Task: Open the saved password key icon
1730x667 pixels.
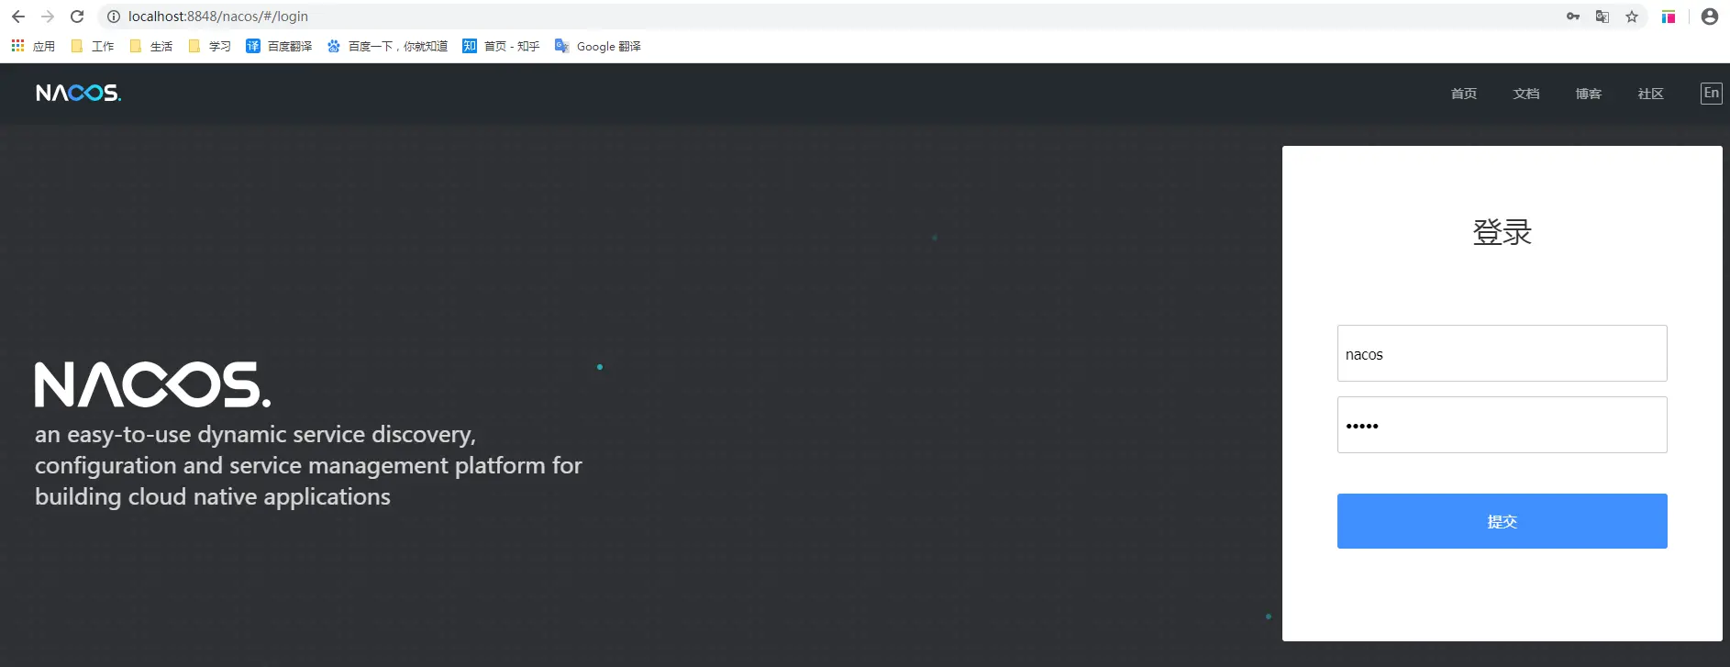Action: pyautogui.click(x=1573, y=17)
